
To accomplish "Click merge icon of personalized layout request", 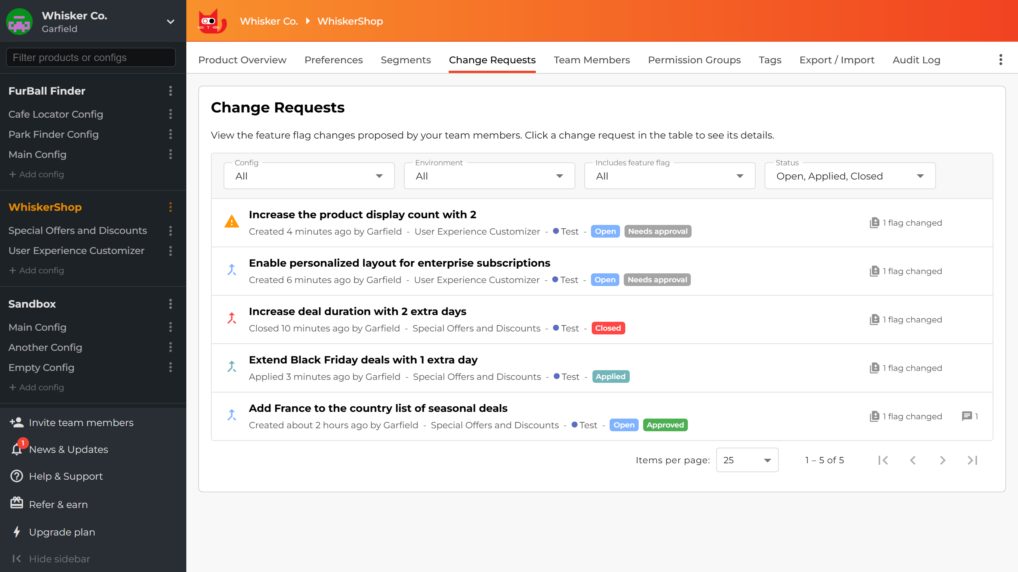I will 231,270.
